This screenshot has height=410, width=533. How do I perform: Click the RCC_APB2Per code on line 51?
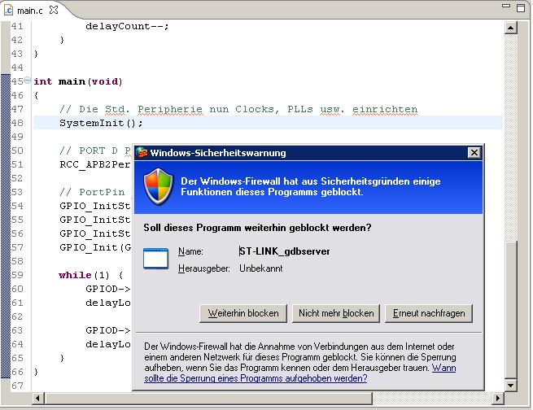tap(95, 165)
